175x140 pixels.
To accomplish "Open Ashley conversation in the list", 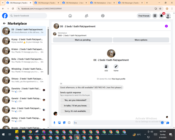I will pyautogui.click(x=23, y=120).
